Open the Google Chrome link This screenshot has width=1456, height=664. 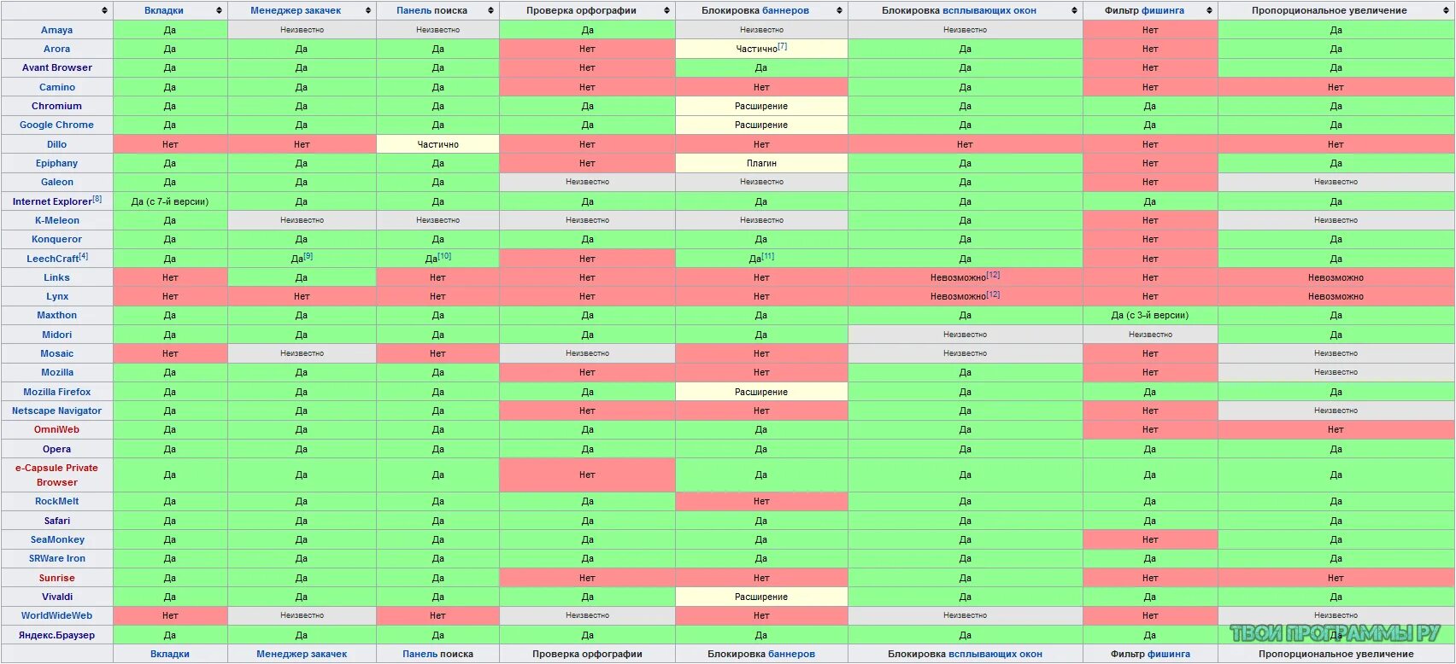[x=57, y=125]
